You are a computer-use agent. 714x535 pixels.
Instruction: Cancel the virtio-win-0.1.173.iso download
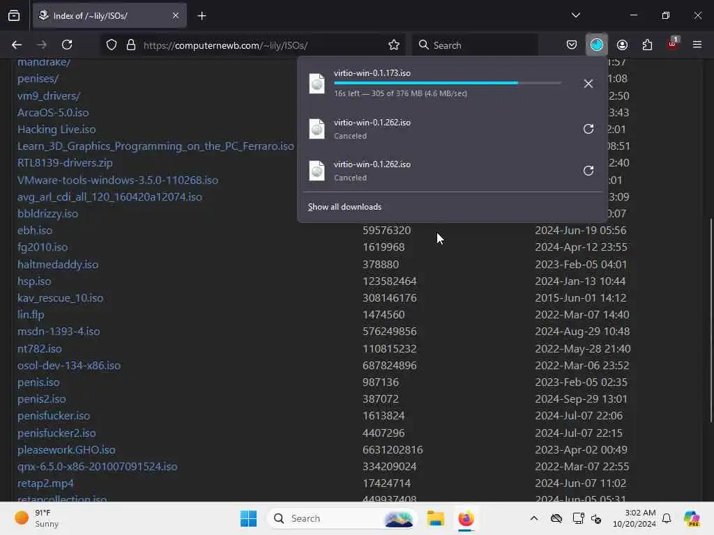[x=588, y=84]
